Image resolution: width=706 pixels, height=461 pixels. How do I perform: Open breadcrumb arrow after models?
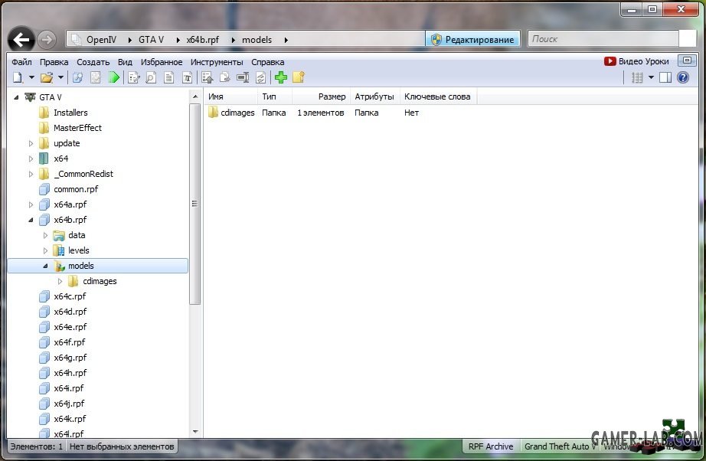(x=286, y=40)
